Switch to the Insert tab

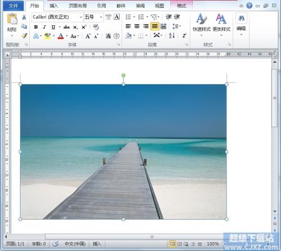pos(54,6)
